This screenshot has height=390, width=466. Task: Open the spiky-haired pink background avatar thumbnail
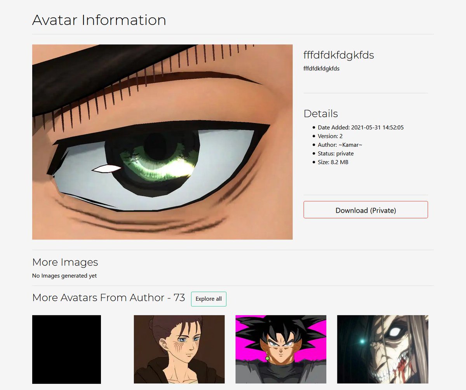tap(281, 349)
